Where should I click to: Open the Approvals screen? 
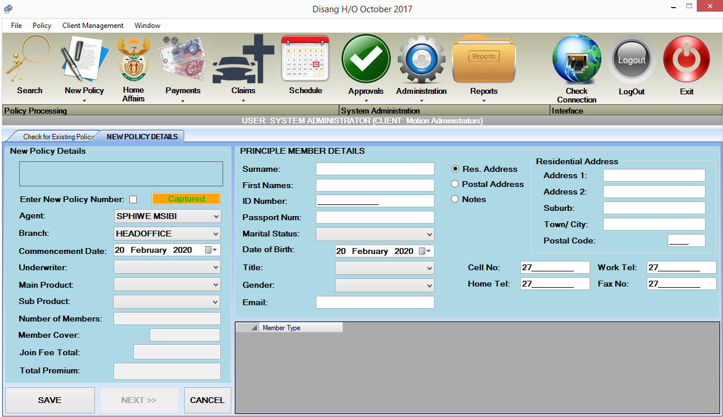(366, 58)
